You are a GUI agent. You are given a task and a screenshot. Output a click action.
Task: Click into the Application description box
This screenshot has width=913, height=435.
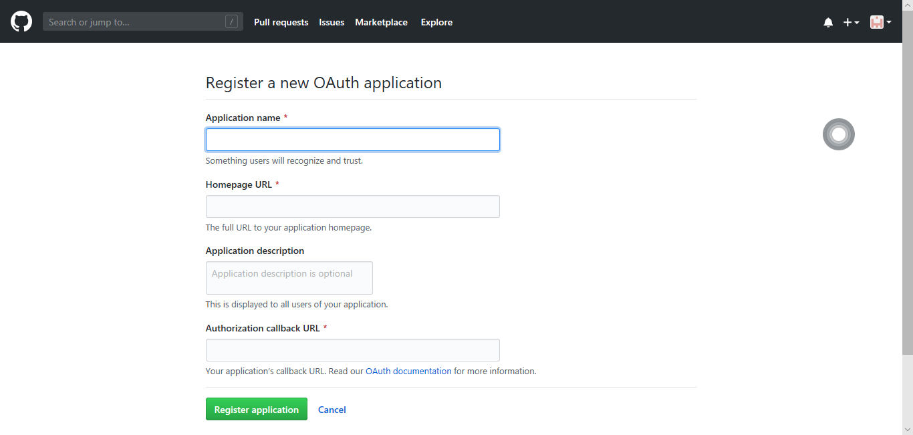(x=289, y=278)
